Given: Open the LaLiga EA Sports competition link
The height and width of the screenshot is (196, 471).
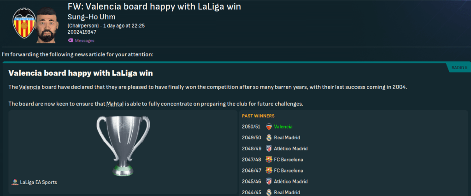Looking at the screenshot, I should (38, 182).
